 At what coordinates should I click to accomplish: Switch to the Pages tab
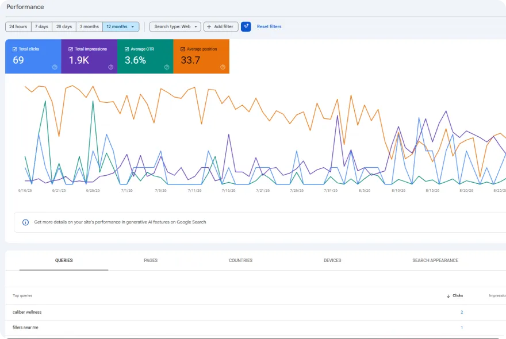(x=151, y=260)
